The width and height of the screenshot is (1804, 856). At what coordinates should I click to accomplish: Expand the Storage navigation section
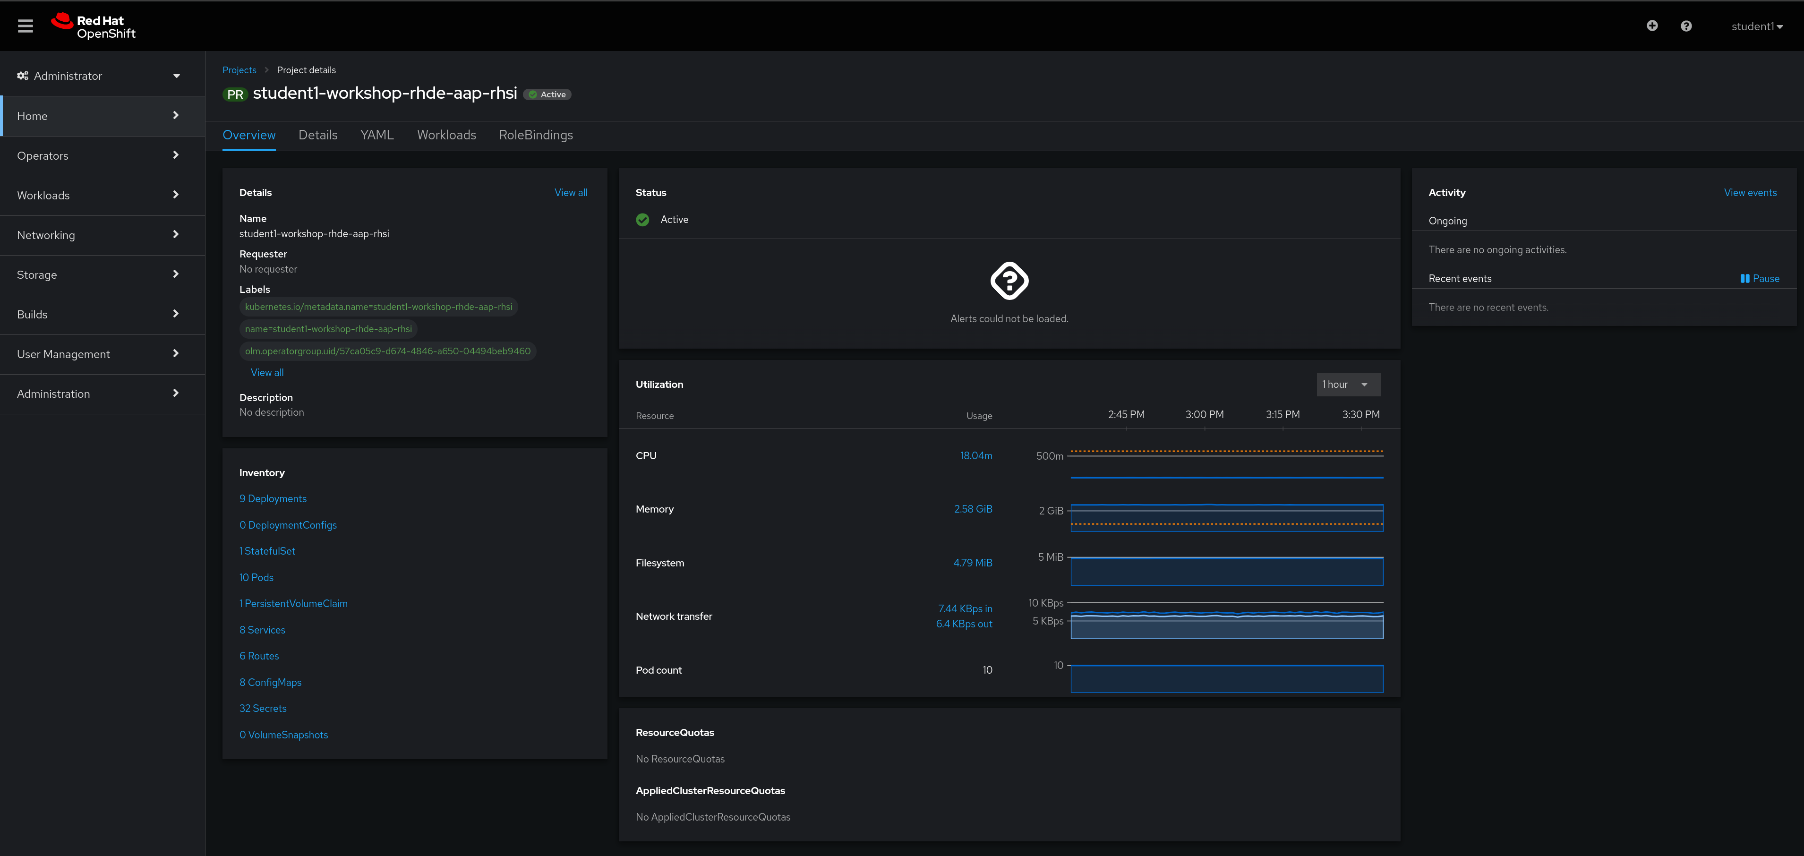click(x=102, y=274)
